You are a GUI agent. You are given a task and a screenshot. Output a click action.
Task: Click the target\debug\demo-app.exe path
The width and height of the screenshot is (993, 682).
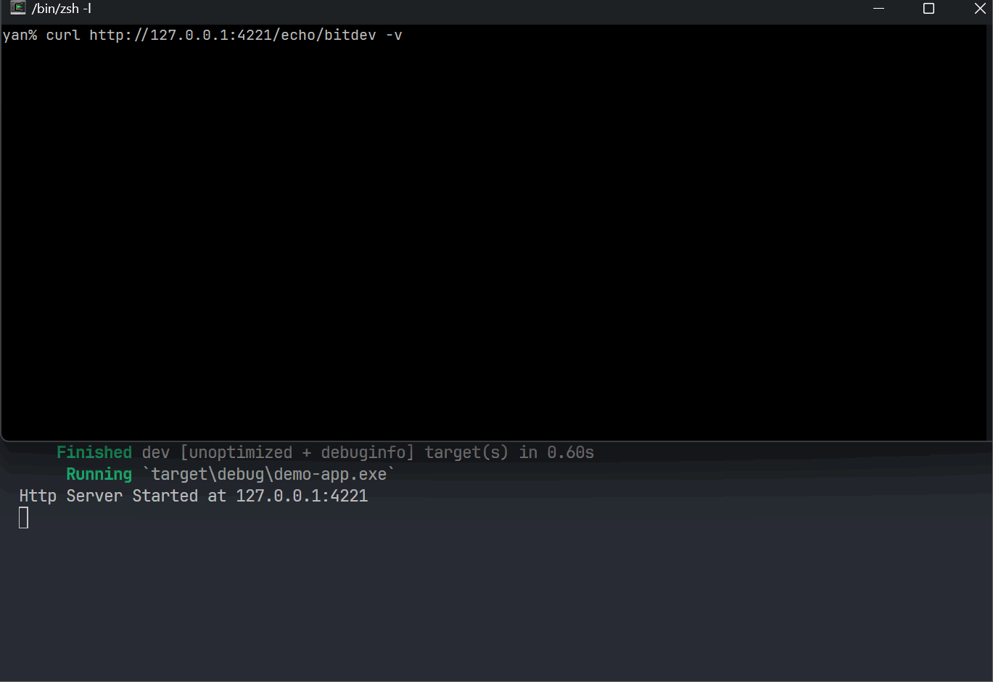tap(269, 474)
